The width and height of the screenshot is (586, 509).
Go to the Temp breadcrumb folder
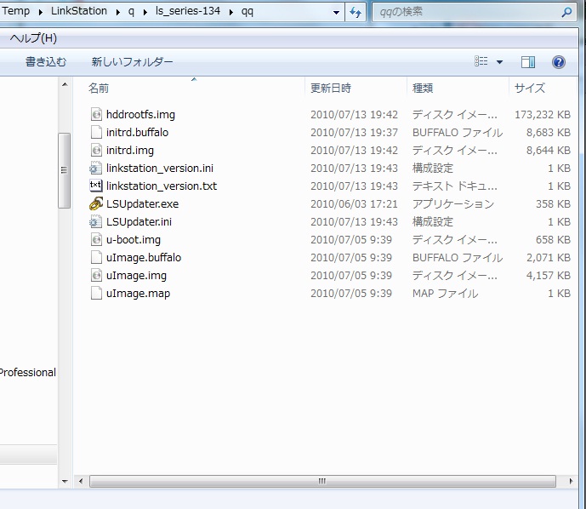point(15,11)
